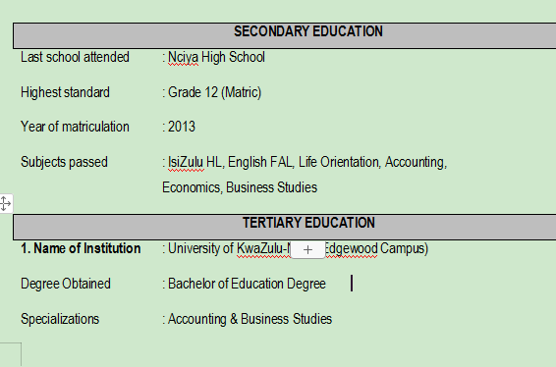Click the Economics, Business Studies line
Image resolution: width=556 pixels, height=367 pixels.
[240, 187]
